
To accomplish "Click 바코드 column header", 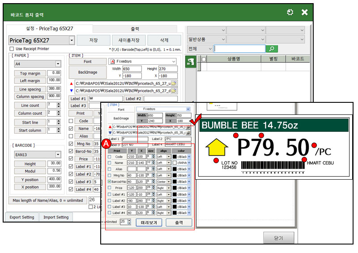I will pyautogui.click(x=298, y=59).
